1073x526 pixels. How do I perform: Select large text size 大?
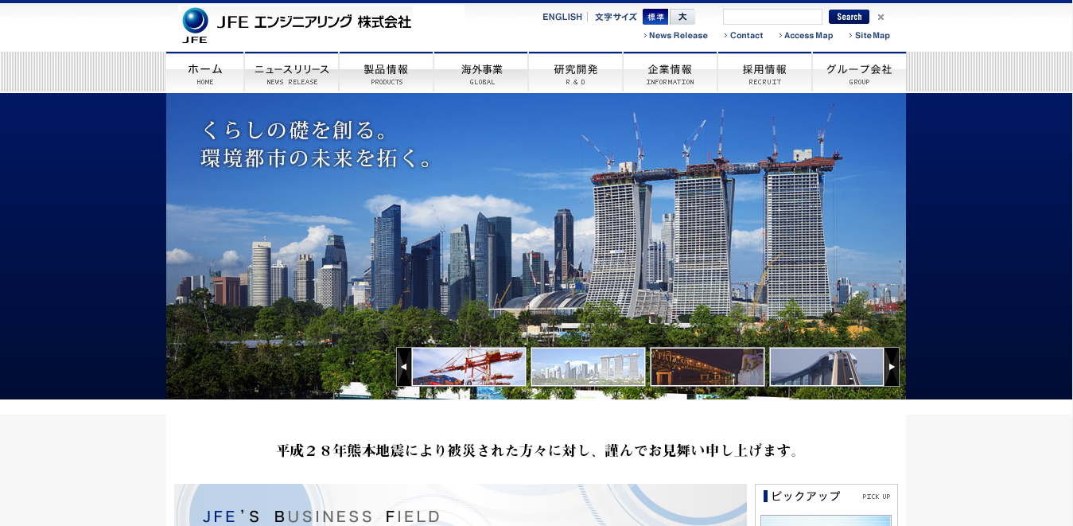[x=682, y=17]
